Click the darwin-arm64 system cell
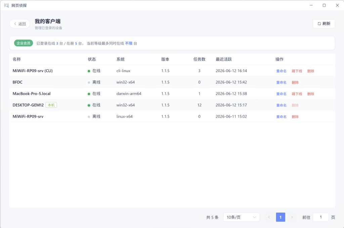344x228 pixels. 129,93
